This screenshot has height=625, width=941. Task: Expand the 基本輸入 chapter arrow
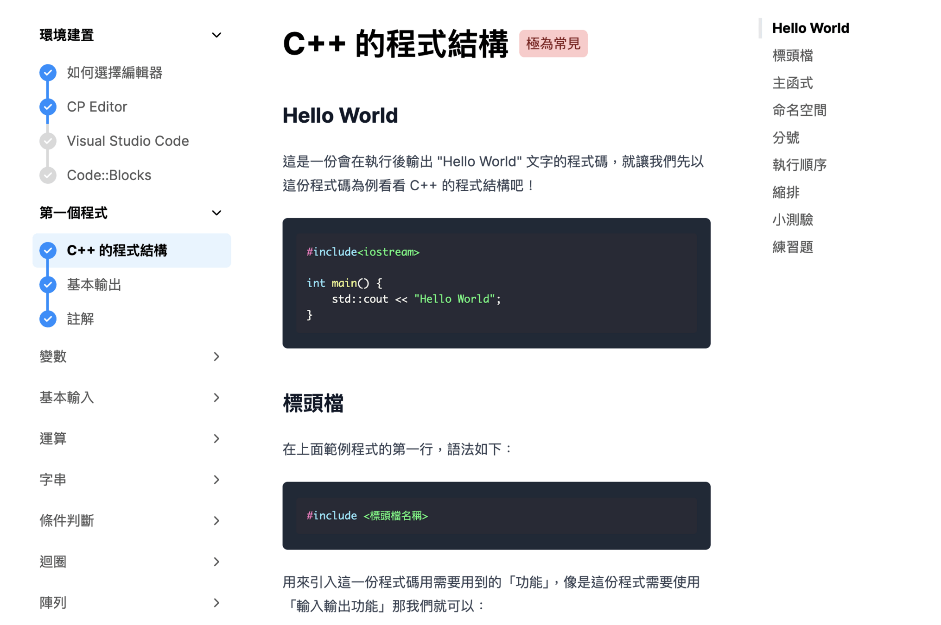[x=216, y=397]
